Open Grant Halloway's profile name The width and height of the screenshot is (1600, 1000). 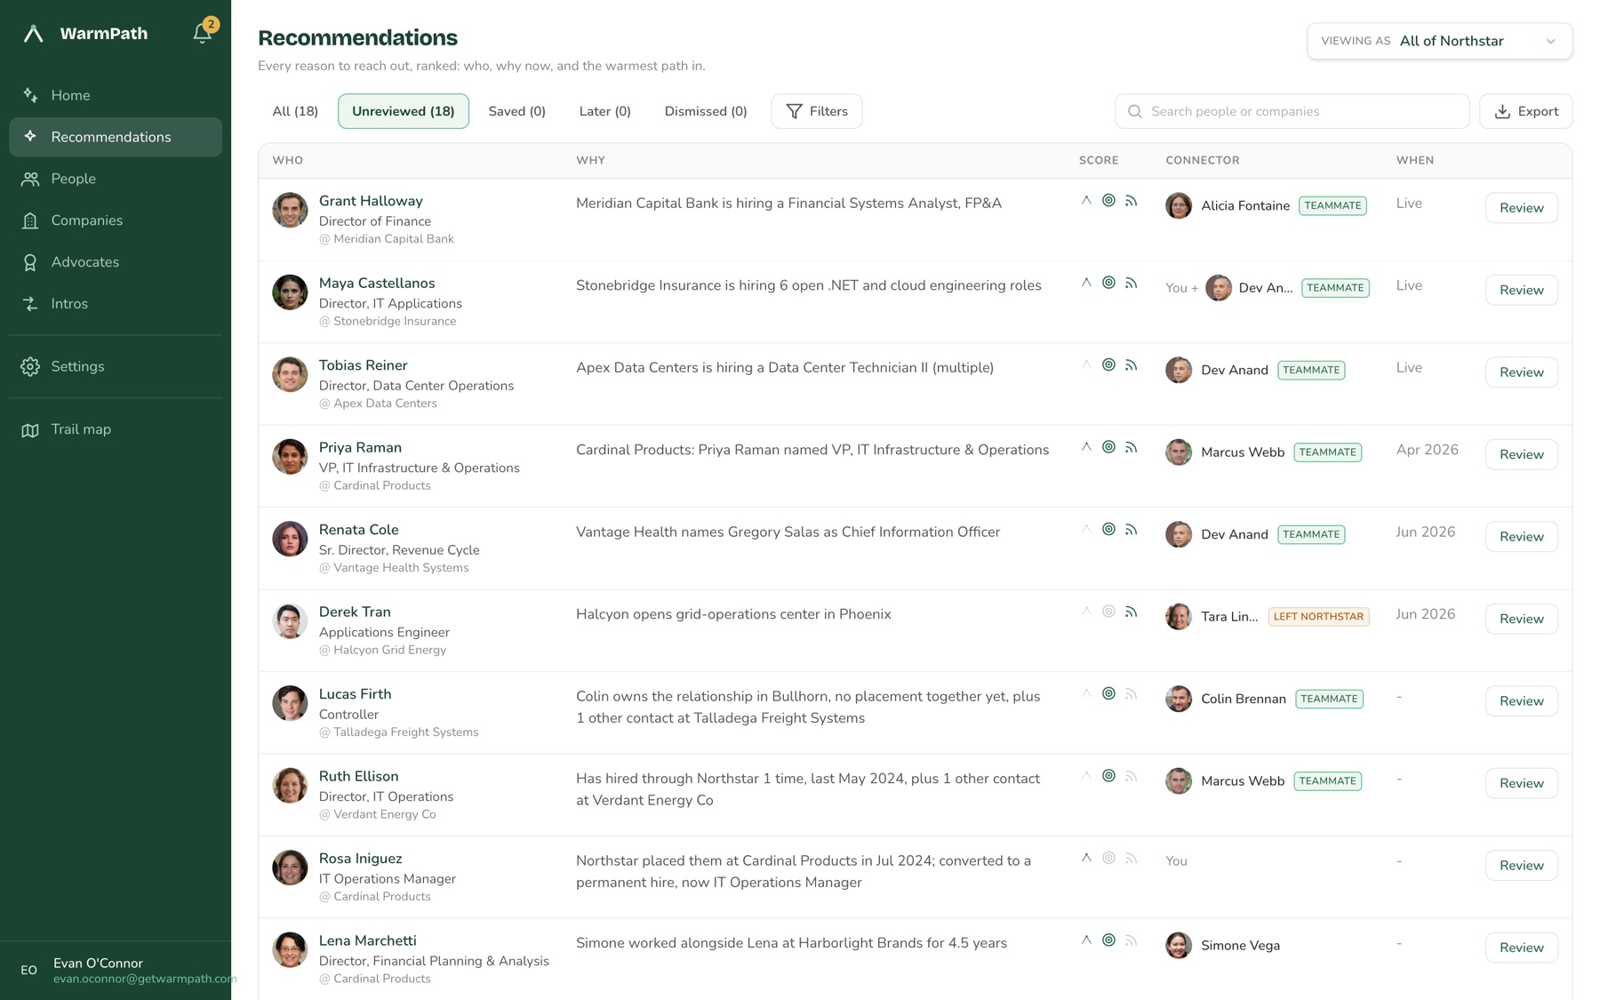click(371, 201)
